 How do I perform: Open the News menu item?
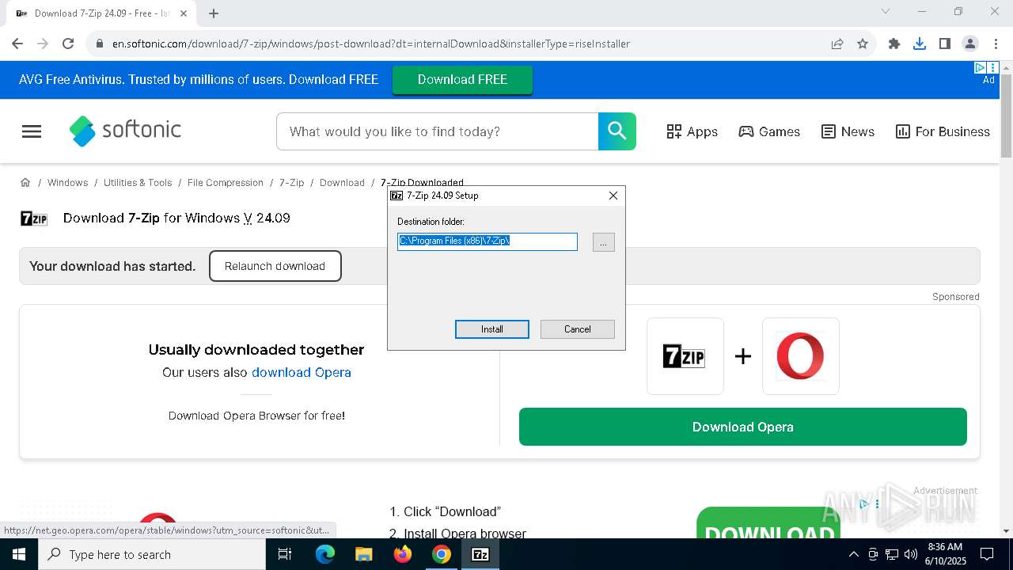click(848, 131)
